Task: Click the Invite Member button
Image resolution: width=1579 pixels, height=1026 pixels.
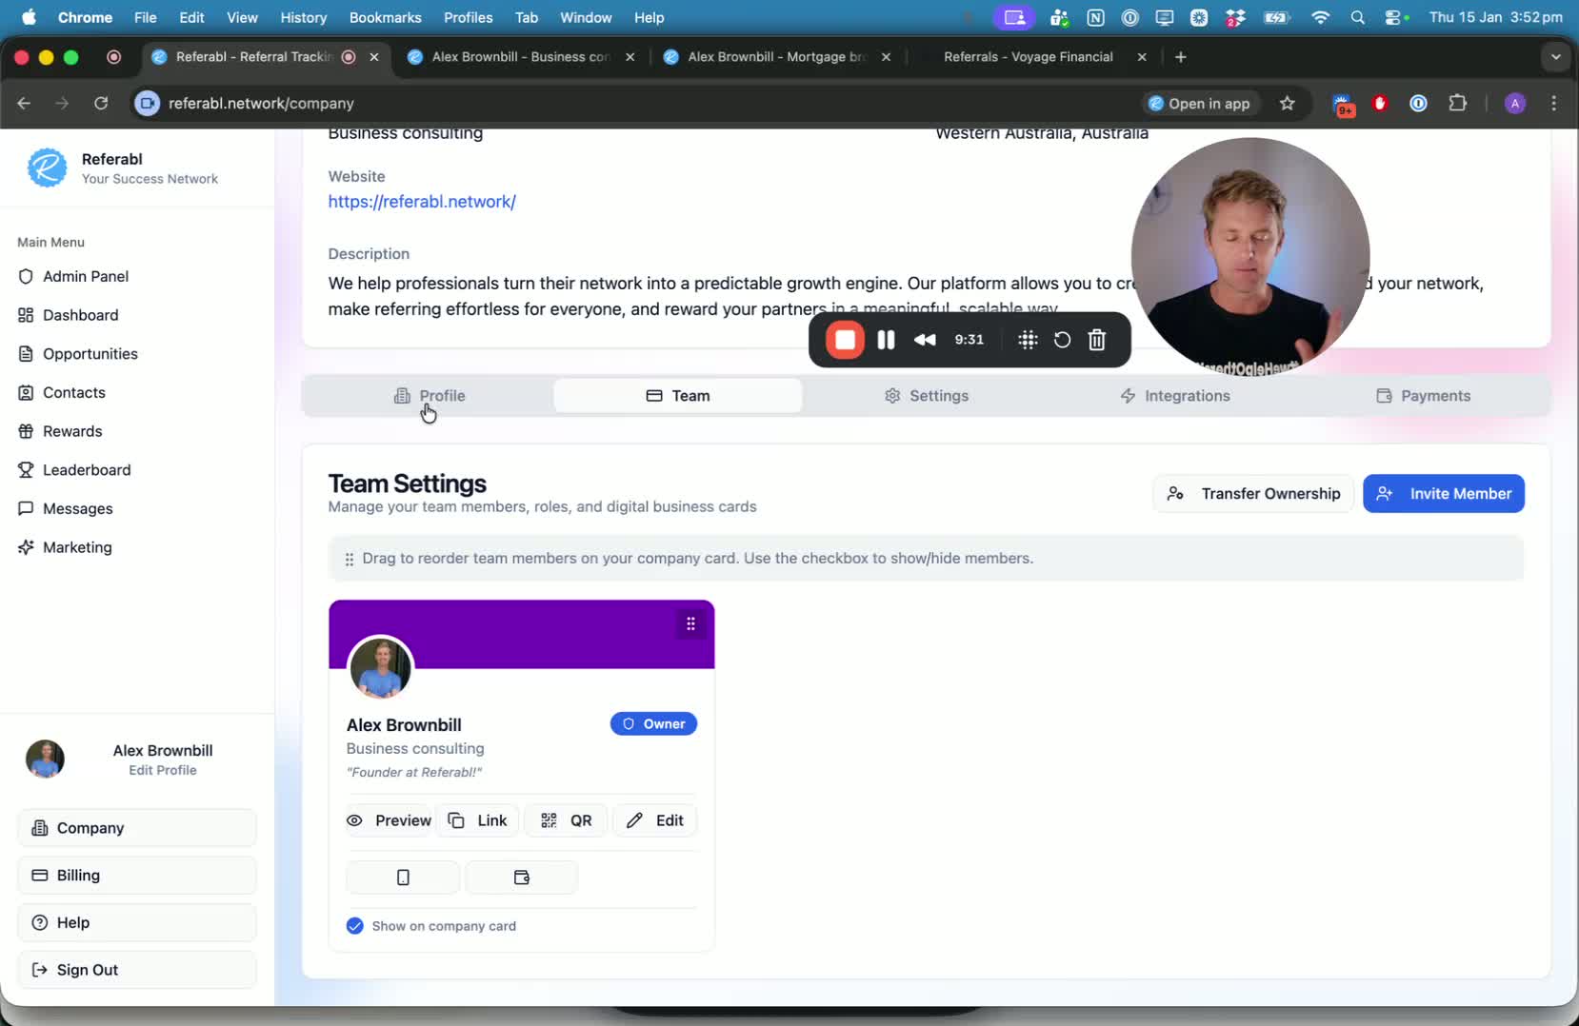Action: (x=1444, y=494)
